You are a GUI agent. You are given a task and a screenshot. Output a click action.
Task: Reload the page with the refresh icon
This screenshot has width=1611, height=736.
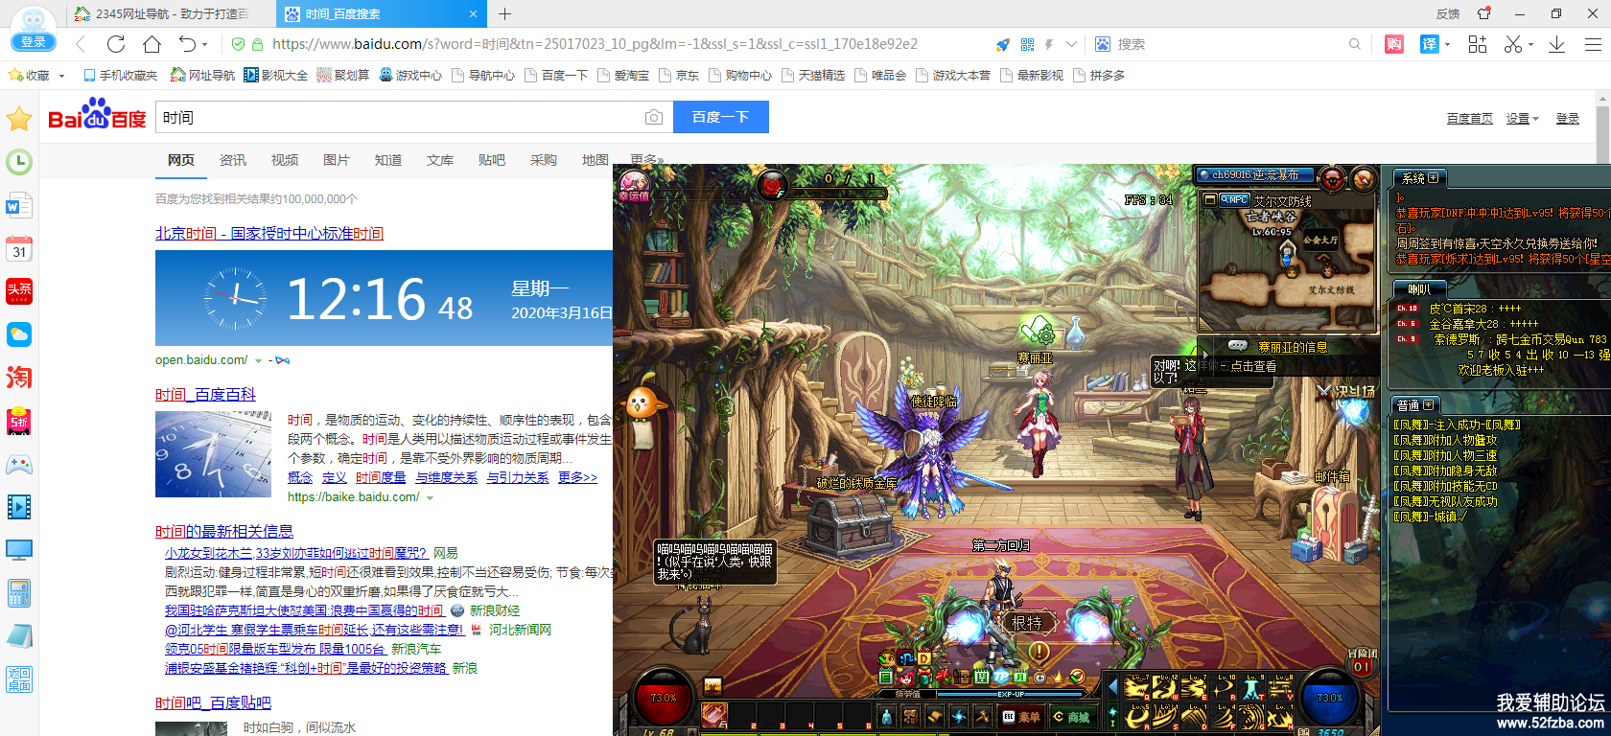[x=116, y=44]
